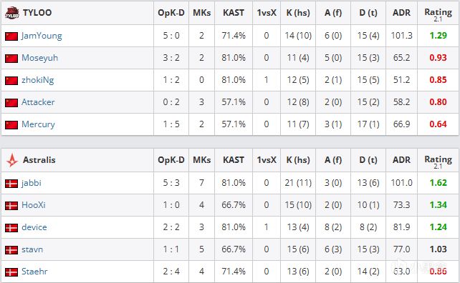Sort Astralis table by Rating 2.1
This screenshot has height=283, width=460.
pyautogui.click(x=439, y=160)
